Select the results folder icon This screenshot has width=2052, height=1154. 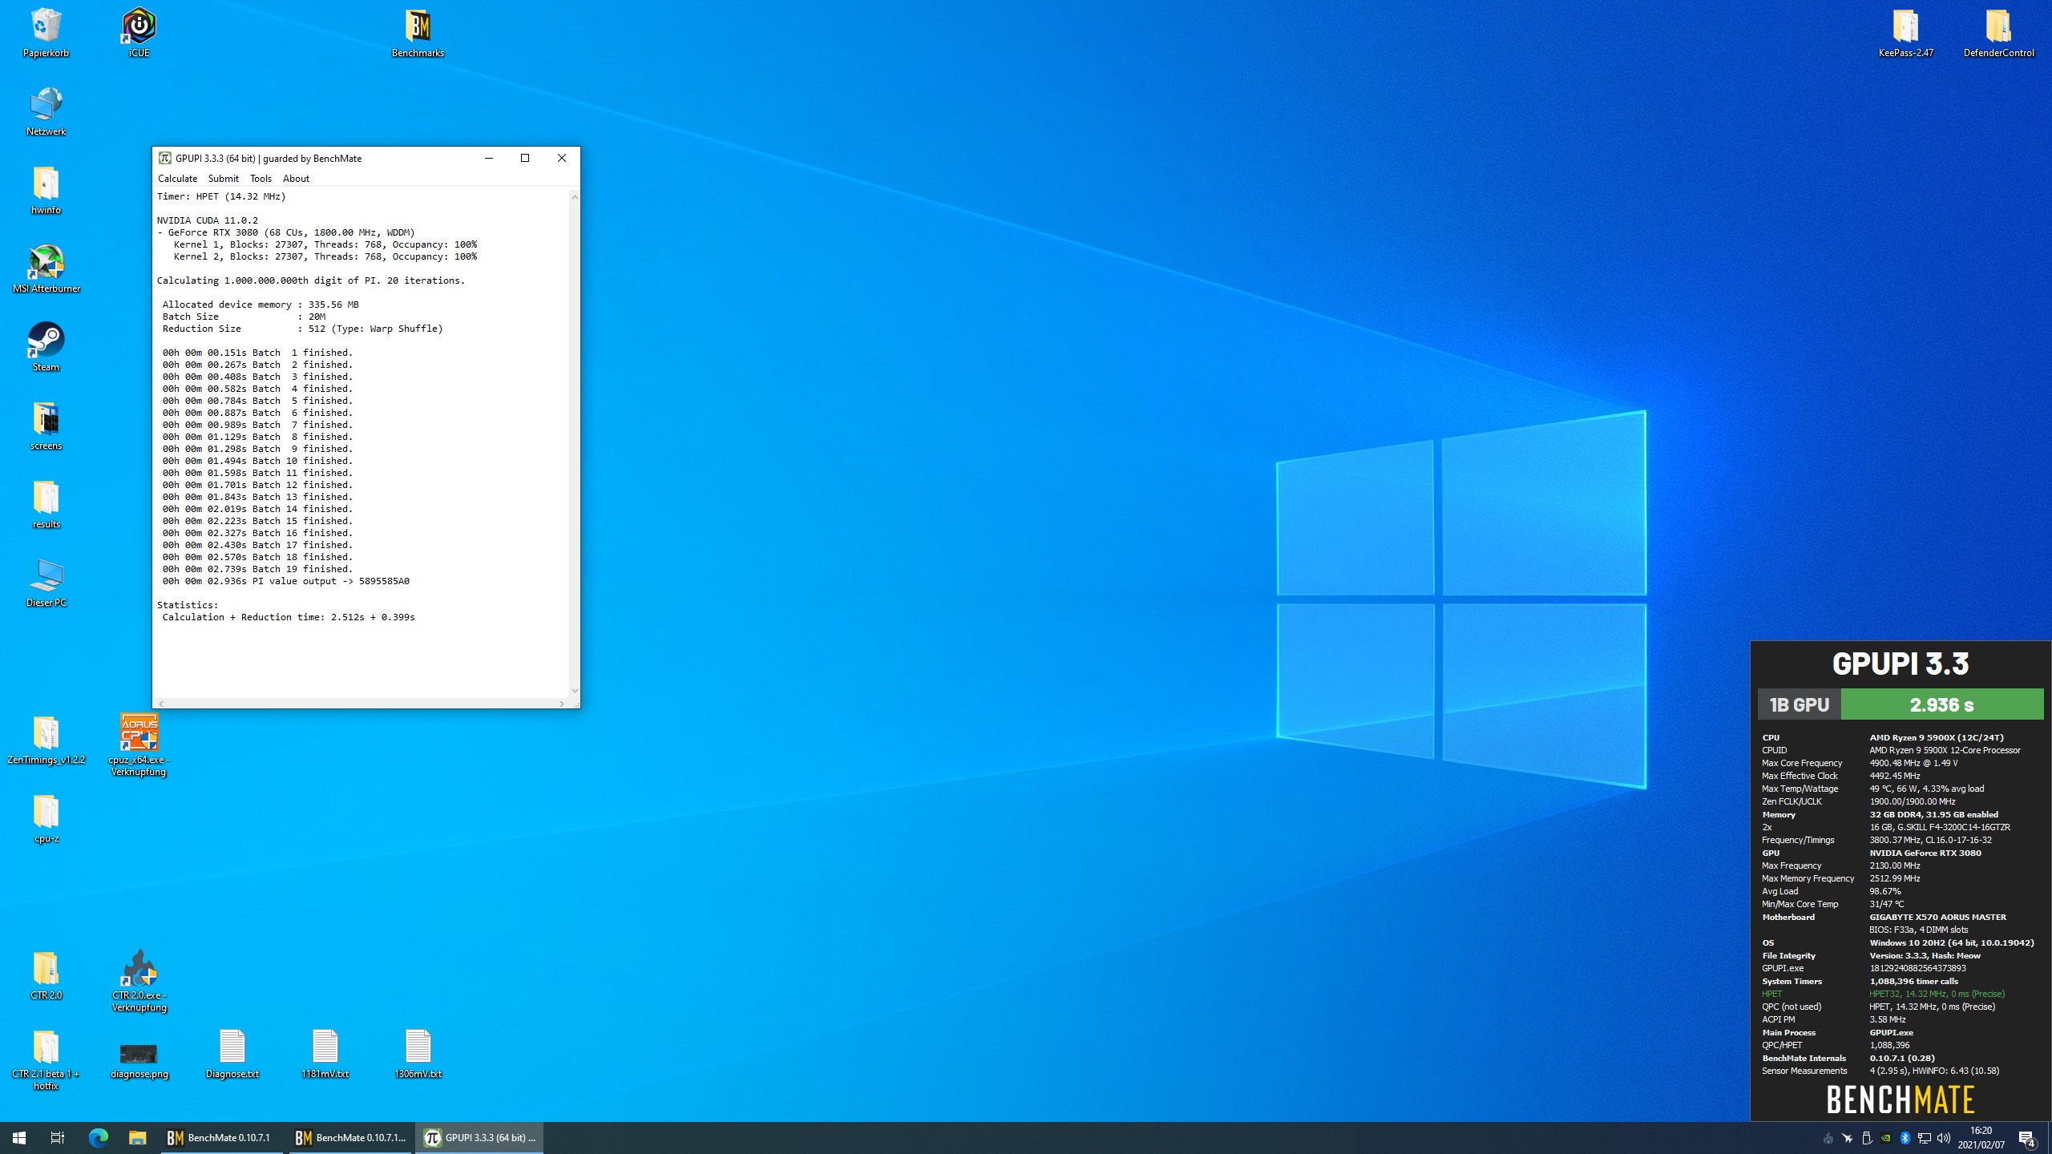click(x=46, y=503)
